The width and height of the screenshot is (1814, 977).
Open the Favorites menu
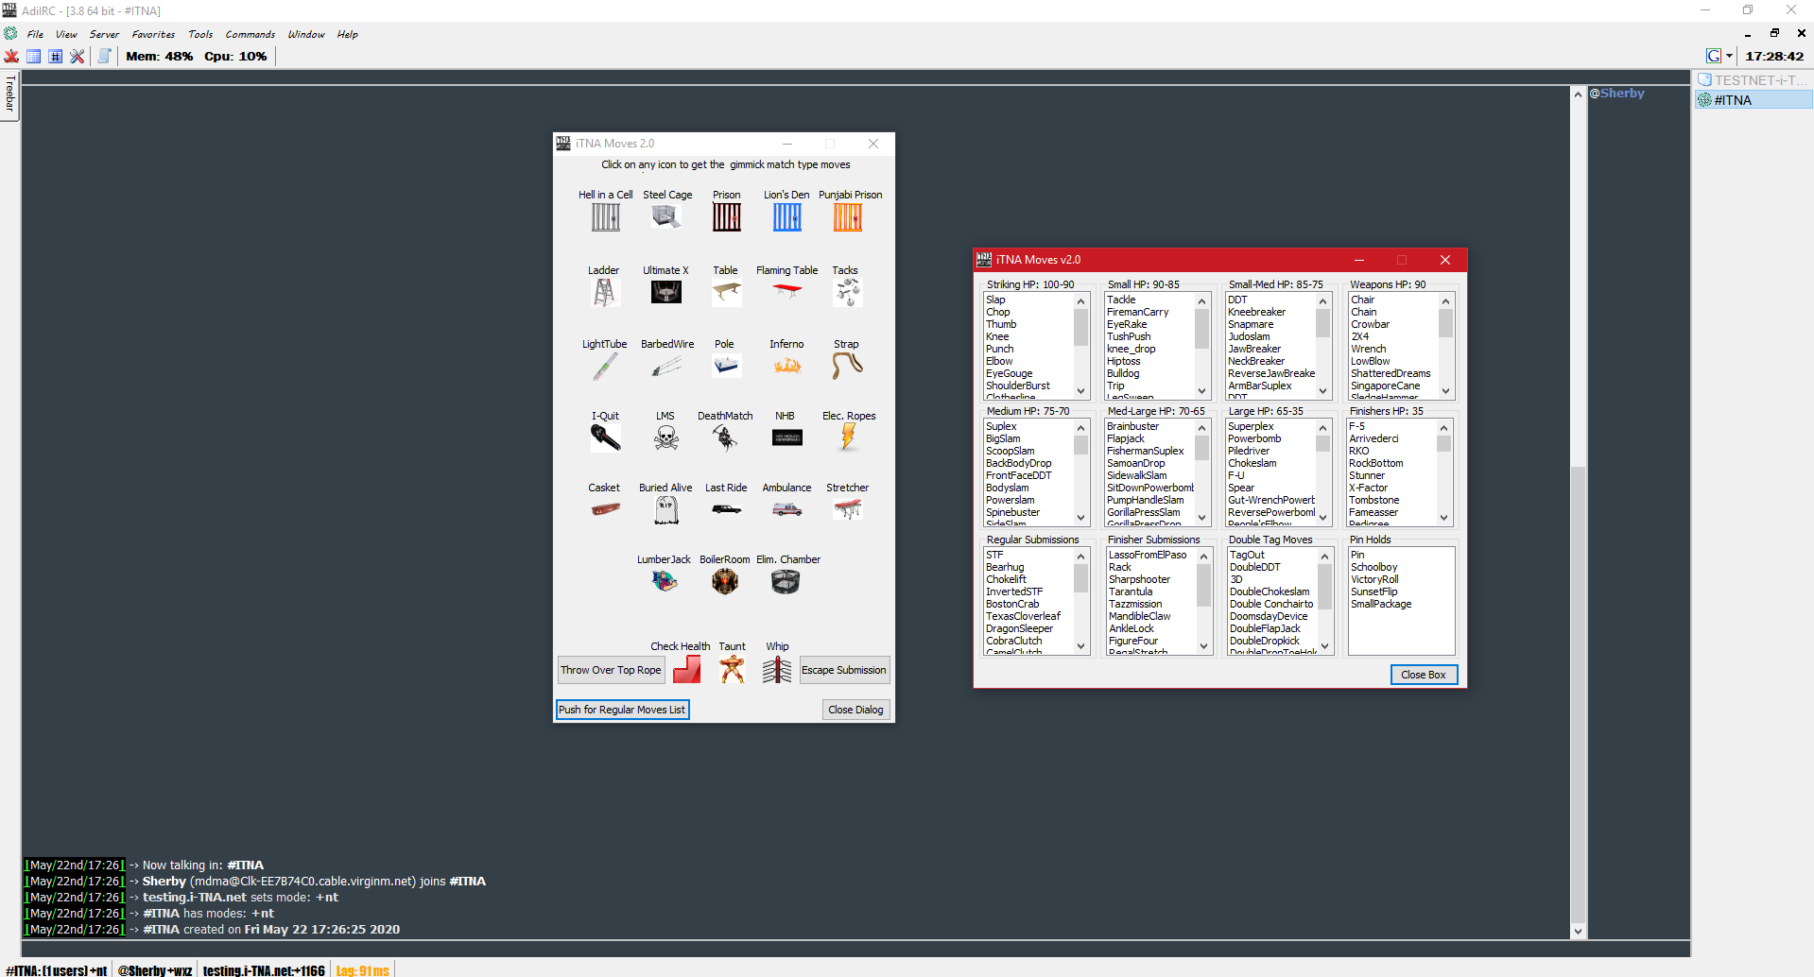coord(153,34)
